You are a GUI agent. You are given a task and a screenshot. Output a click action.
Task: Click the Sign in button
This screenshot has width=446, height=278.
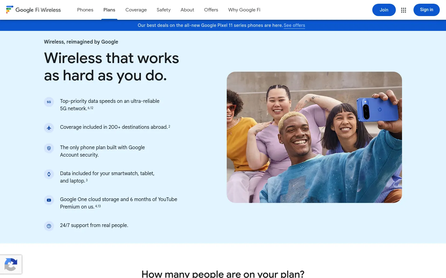(426, 10)
